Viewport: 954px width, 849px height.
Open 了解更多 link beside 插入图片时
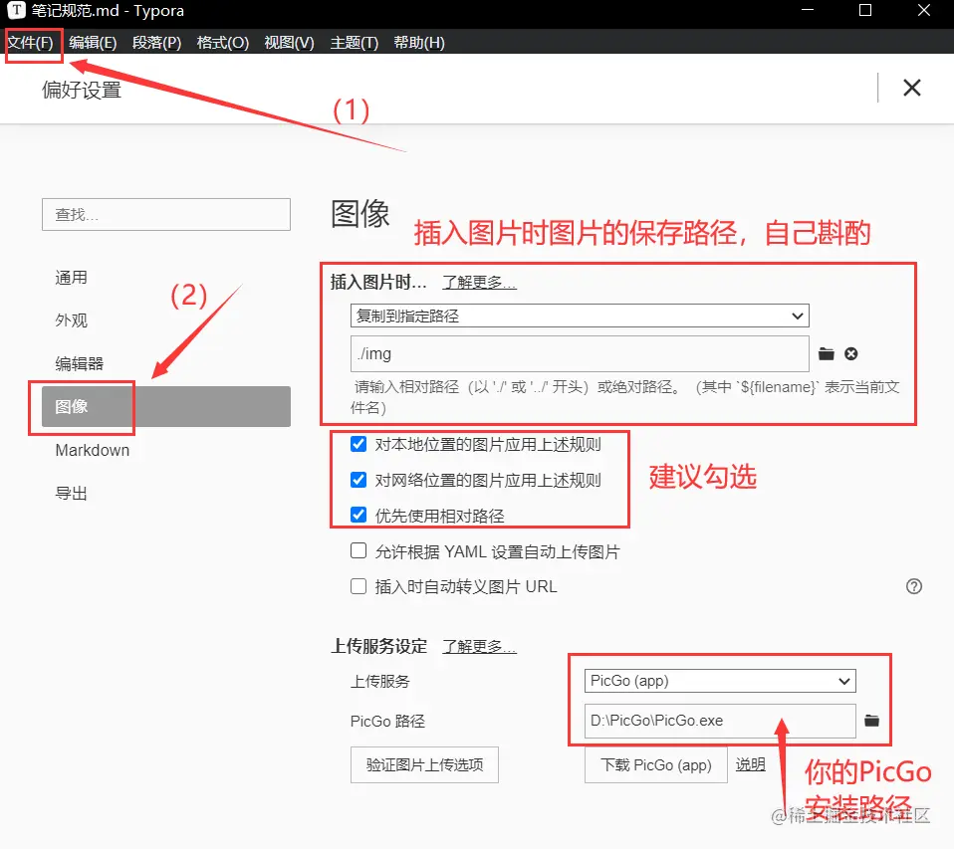pyautogui.click(x=479, y=283)
